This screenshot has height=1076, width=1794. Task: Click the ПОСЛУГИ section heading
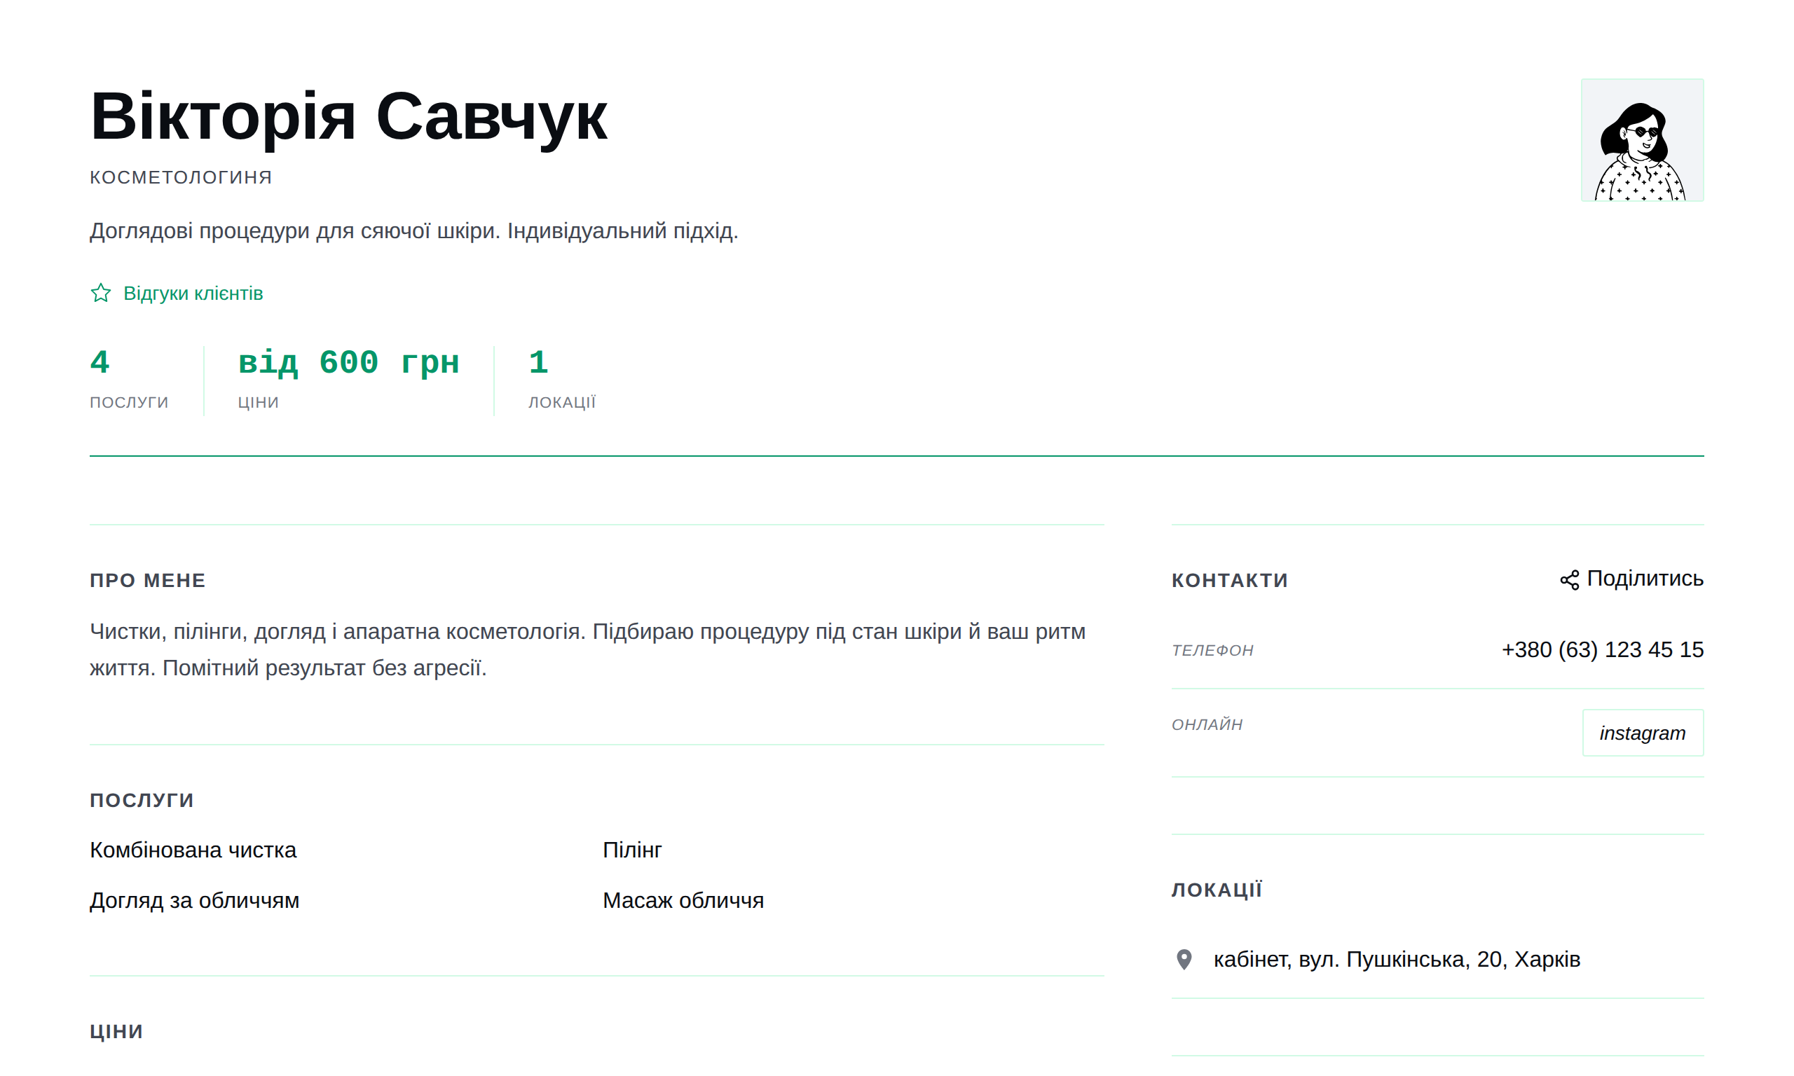pyautogui.click(x=142, y=801)
